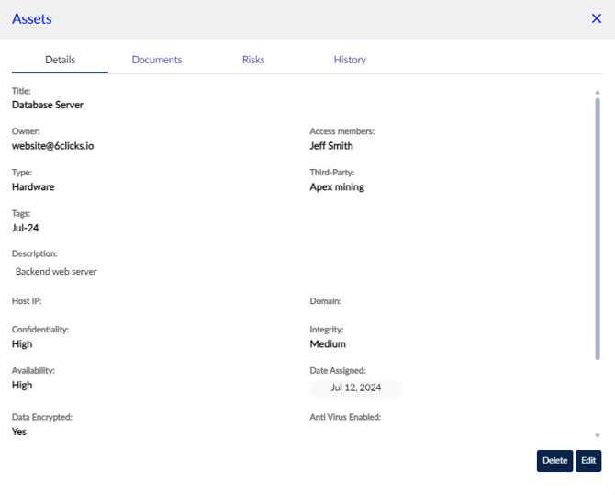
Task: Click the Database Server title text
Action: pos(48,105)
